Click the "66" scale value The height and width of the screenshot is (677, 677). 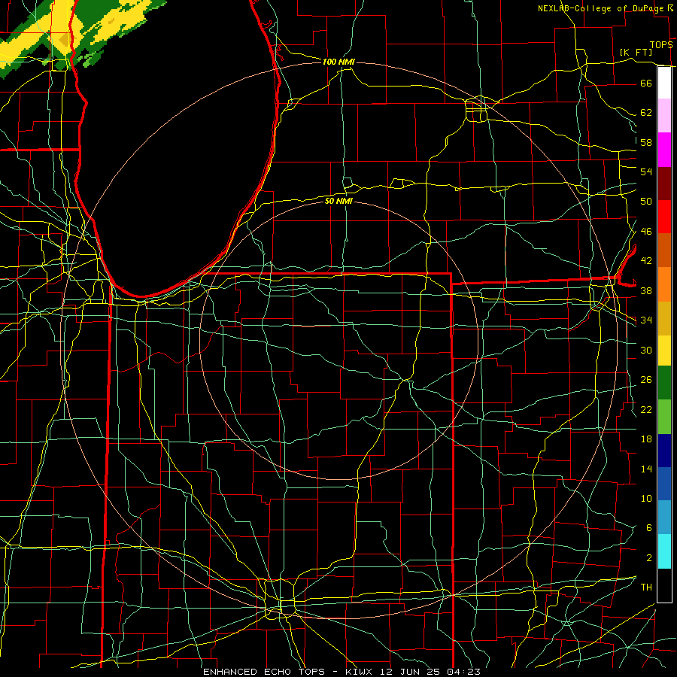tap(646, 83)
